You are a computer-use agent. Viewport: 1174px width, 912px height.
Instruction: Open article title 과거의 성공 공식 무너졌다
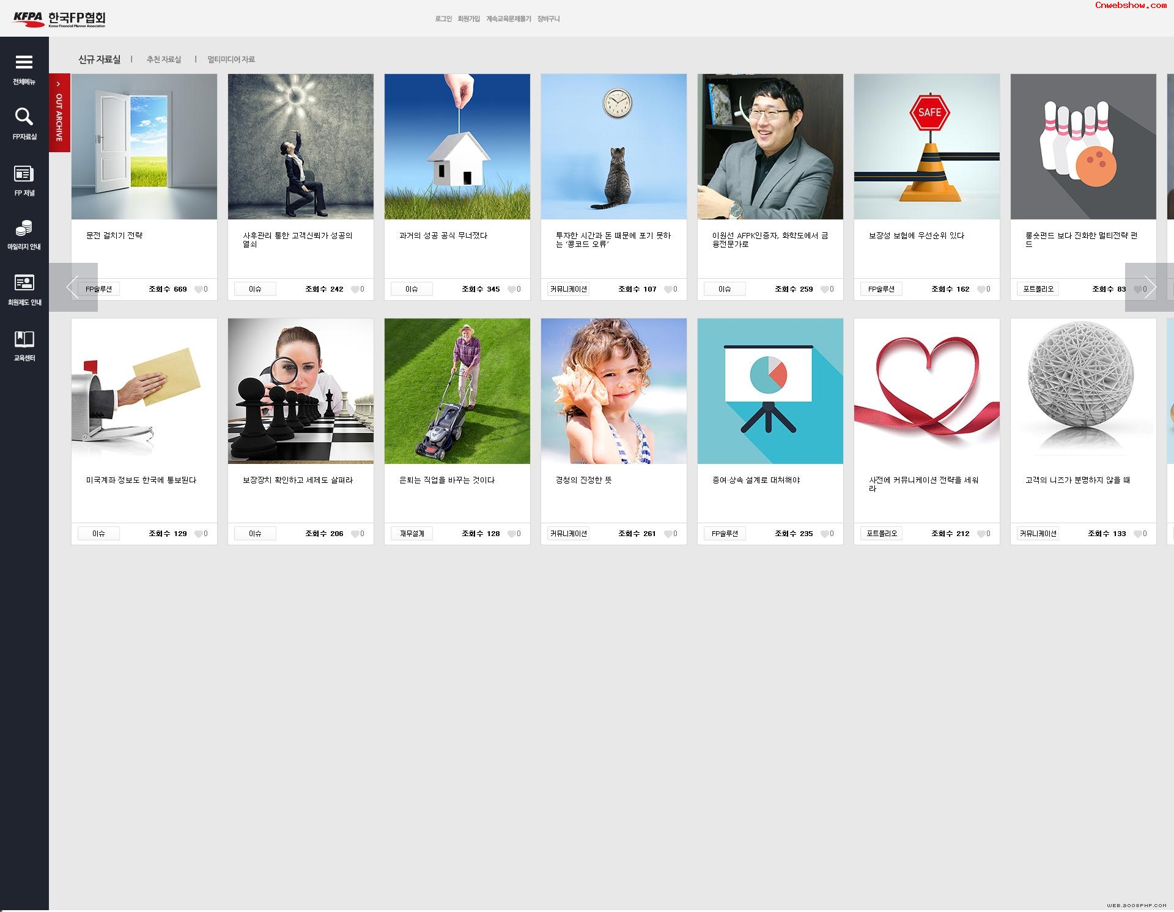click(443, 235)
